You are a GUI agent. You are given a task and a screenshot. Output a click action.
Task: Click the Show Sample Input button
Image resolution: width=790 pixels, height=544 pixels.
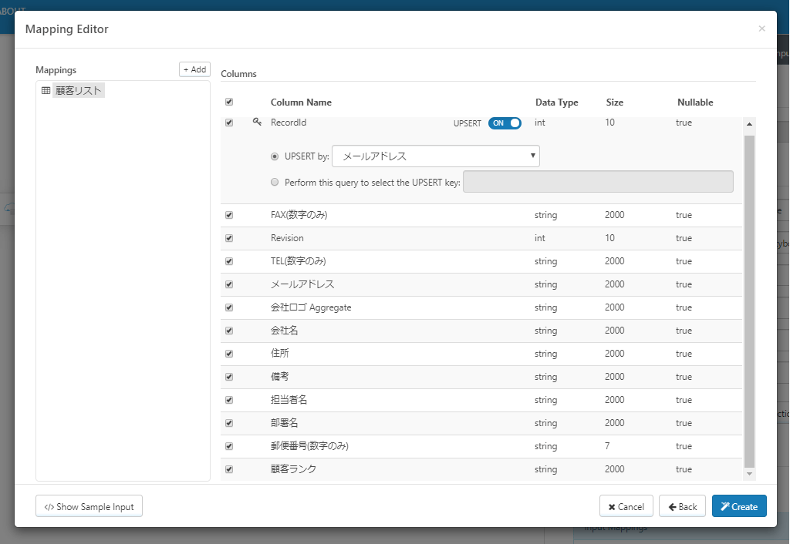tap(89, 506)
